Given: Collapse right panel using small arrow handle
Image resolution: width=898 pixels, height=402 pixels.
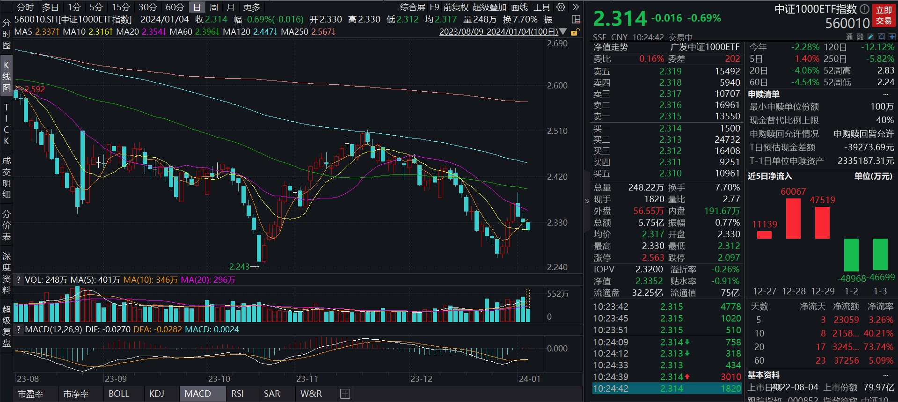Looking at the screenshot, I should pyautogui.click(x=587, y=201).
